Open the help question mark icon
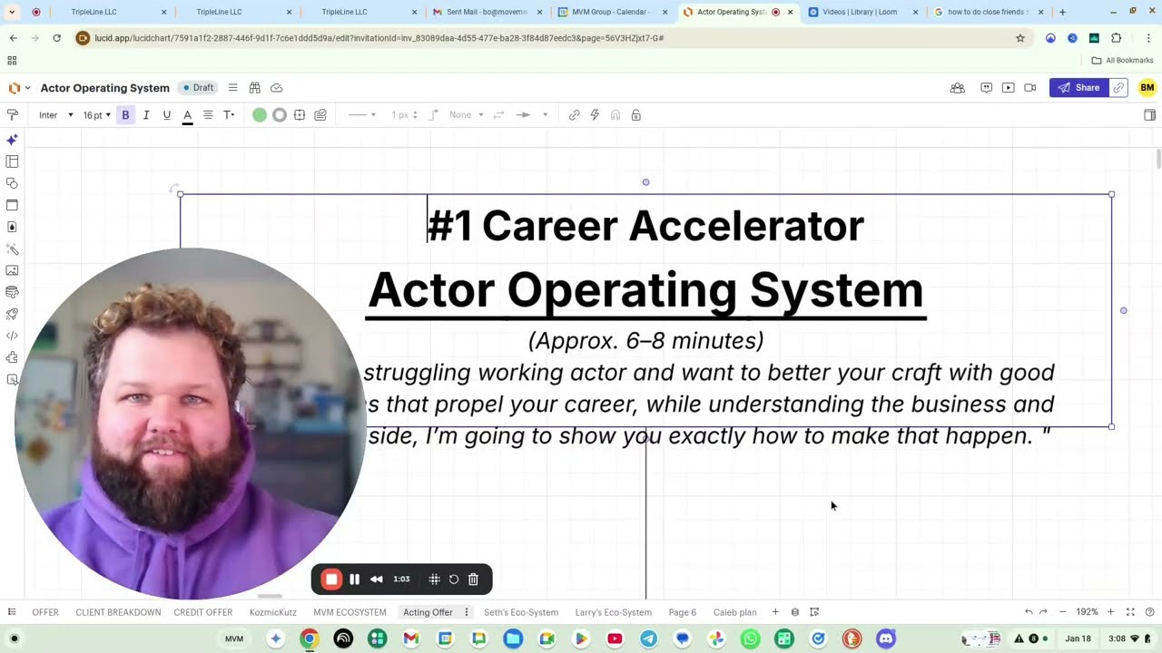Image resolution: width=1162 pixels, height=653 pixels. coord(1149,612)
